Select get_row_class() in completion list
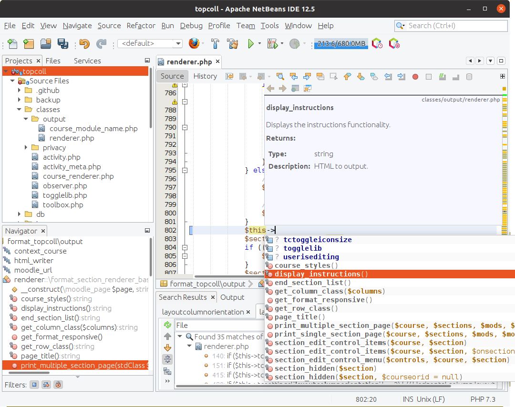515x407 pixels. coord(306,308)
